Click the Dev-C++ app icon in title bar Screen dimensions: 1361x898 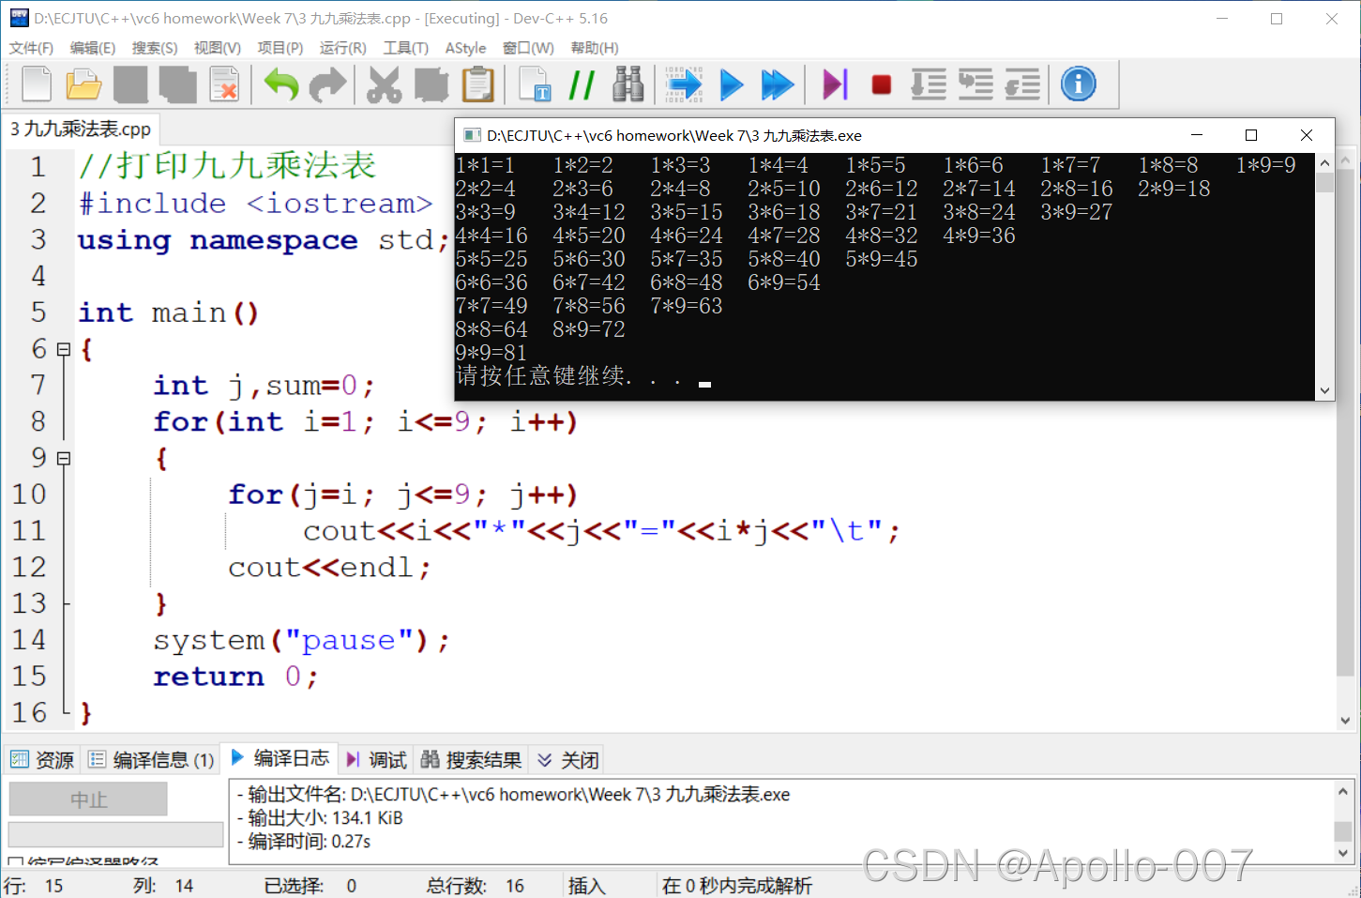tap(19, 18)
